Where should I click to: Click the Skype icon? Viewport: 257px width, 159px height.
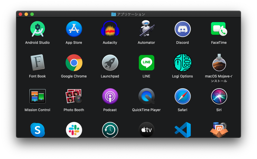(38, 130)
